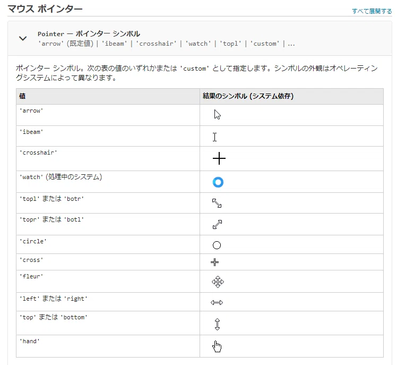
Task: Click the 結果のシンボル column header
Action: [x=248, y=96]
